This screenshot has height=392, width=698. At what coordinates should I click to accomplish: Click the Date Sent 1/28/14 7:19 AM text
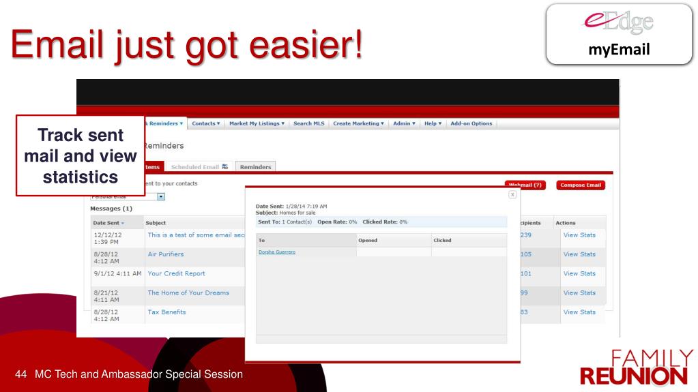291,207
